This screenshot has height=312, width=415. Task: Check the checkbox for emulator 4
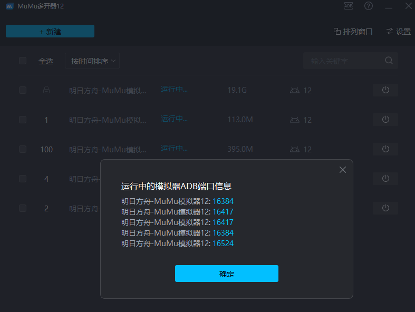[x=23, y=179]
